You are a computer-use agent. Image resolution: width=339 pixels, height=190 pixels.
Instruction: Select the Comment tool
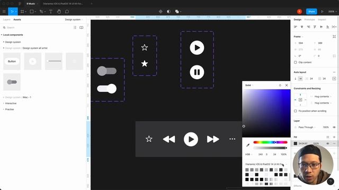[67, 12]
